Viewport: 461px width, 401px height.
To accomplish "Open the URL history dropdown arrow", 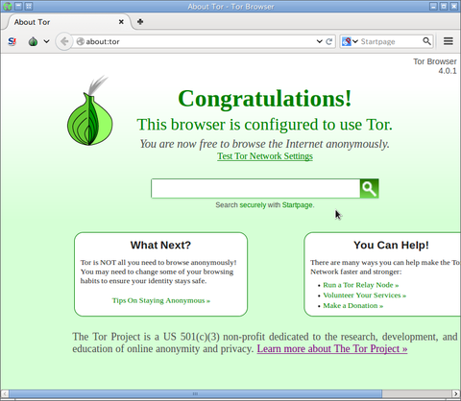I will tap(319, 41).
